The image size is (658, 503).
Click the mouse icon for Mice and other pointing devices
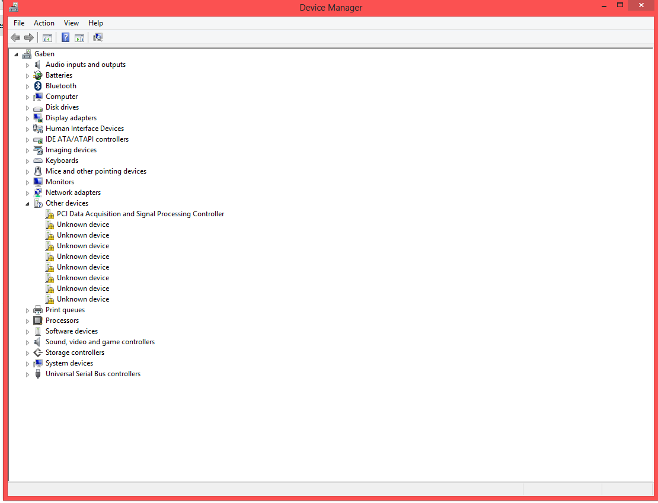(x=38, y=171)
